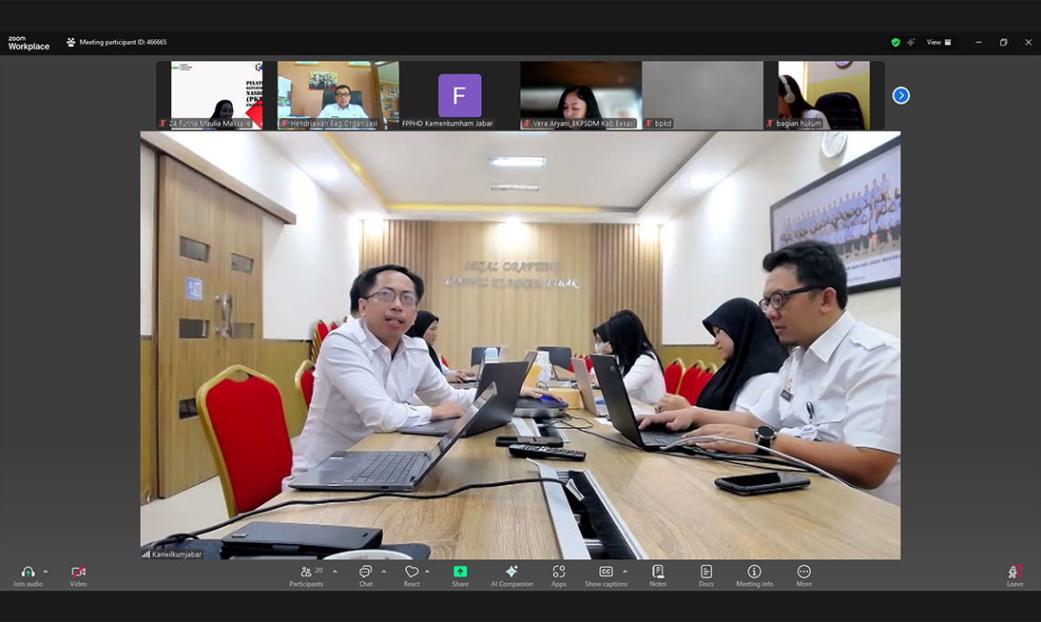This screenshot has width=1041, height=622.
Task: Open the Participants panel
Action: tap(306, 573)
